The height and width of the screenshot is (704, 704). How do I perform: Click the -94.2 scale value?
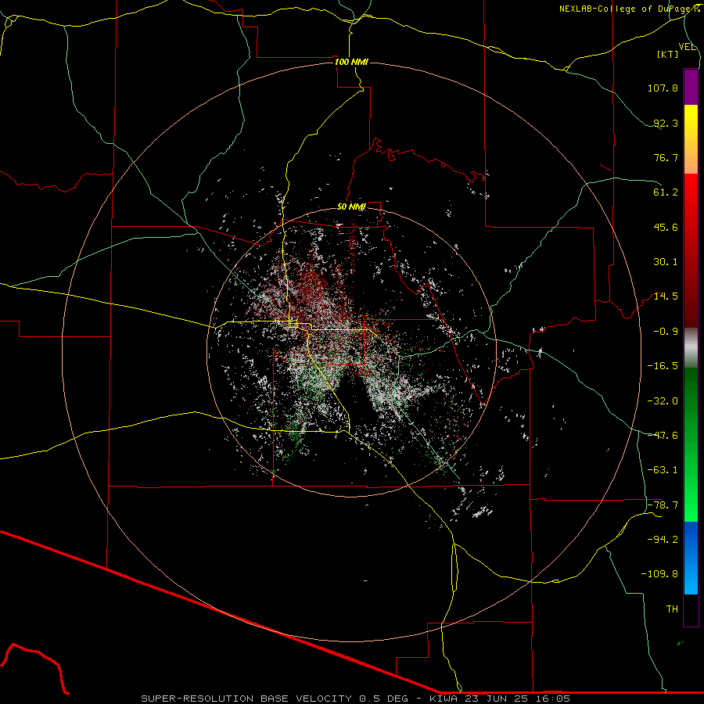(x=663, y=540)
